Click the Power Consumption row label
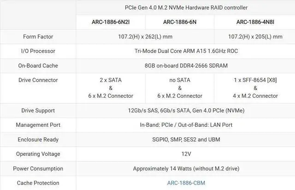The width and height of the screenshot is (295, 190). [x=38, y=168]
